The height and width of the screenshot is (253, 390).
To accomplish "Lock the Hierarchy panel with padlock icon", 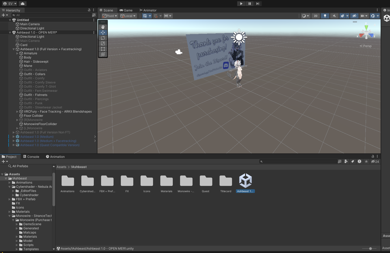I will tap(89, 10).
